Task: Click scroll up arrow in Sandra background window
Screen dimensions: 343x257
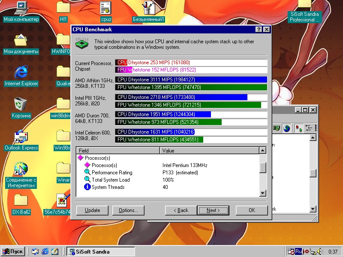Action: (x=313, y=137)
